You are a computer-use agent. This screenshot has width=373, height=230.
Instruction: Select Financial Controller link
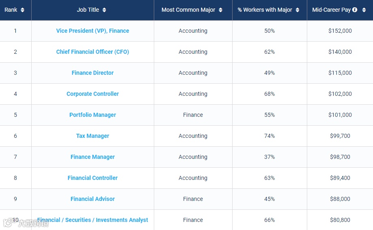click(93, 178)
